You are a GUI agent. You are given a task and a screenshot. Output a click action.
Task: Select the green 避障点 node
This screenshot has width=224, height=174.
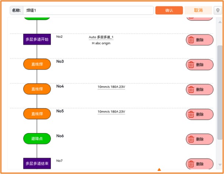click(x=37, y=139)
